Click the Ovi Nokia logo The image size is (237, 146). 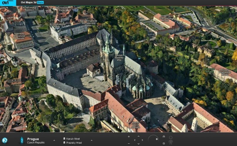pyautogui.click(x=8, y=3)
